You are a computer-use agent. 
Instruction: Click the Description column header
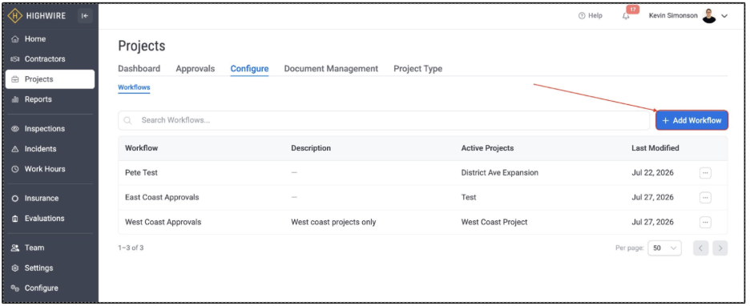point(310,148)
